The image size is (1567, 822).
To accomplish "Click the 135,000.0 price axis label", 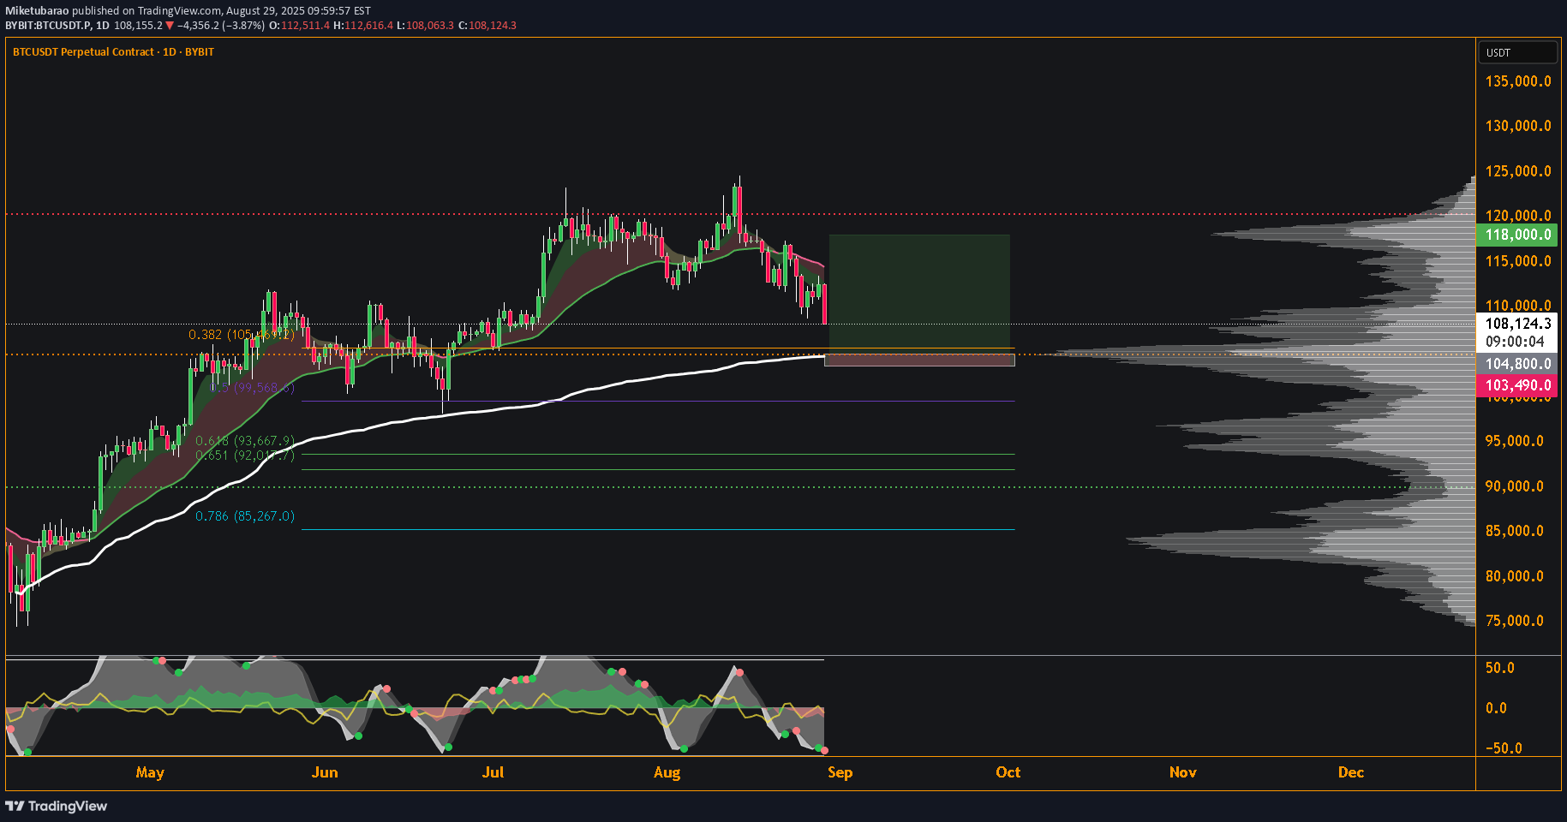I will click(1518, 81).
